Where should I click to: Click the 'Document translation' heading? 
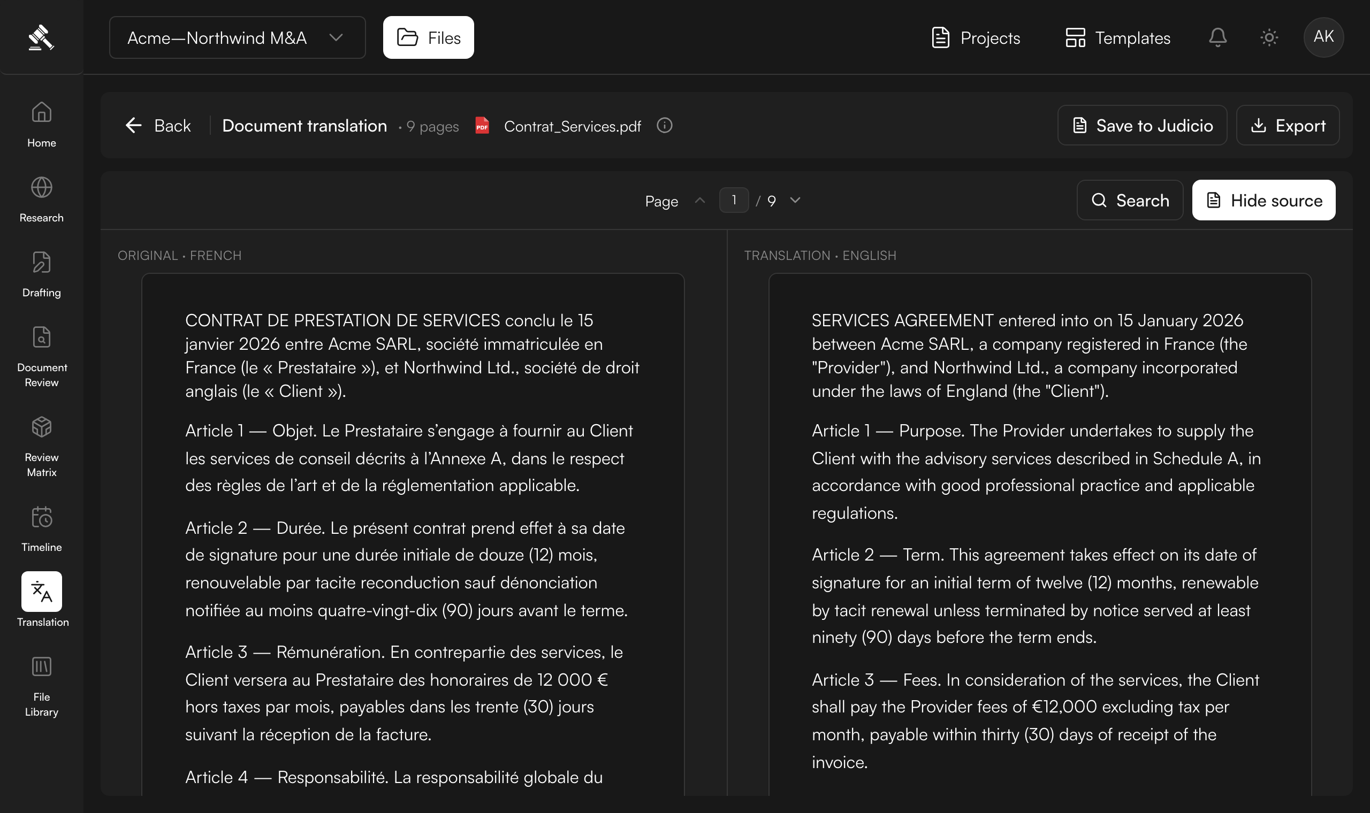click(x=305, y=126)
